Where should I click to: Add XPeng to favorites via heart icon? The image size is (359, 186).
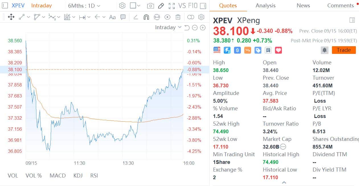point(278,50)
